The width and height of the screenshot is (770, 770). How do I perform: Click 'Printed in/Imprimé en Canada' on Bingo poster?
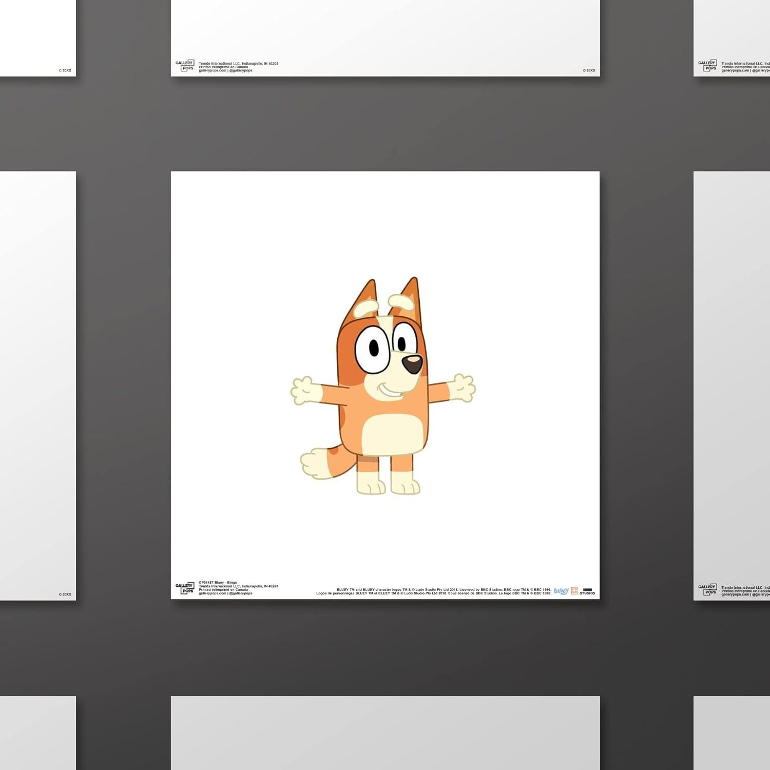pyautogui.click(x=223, y=590)
